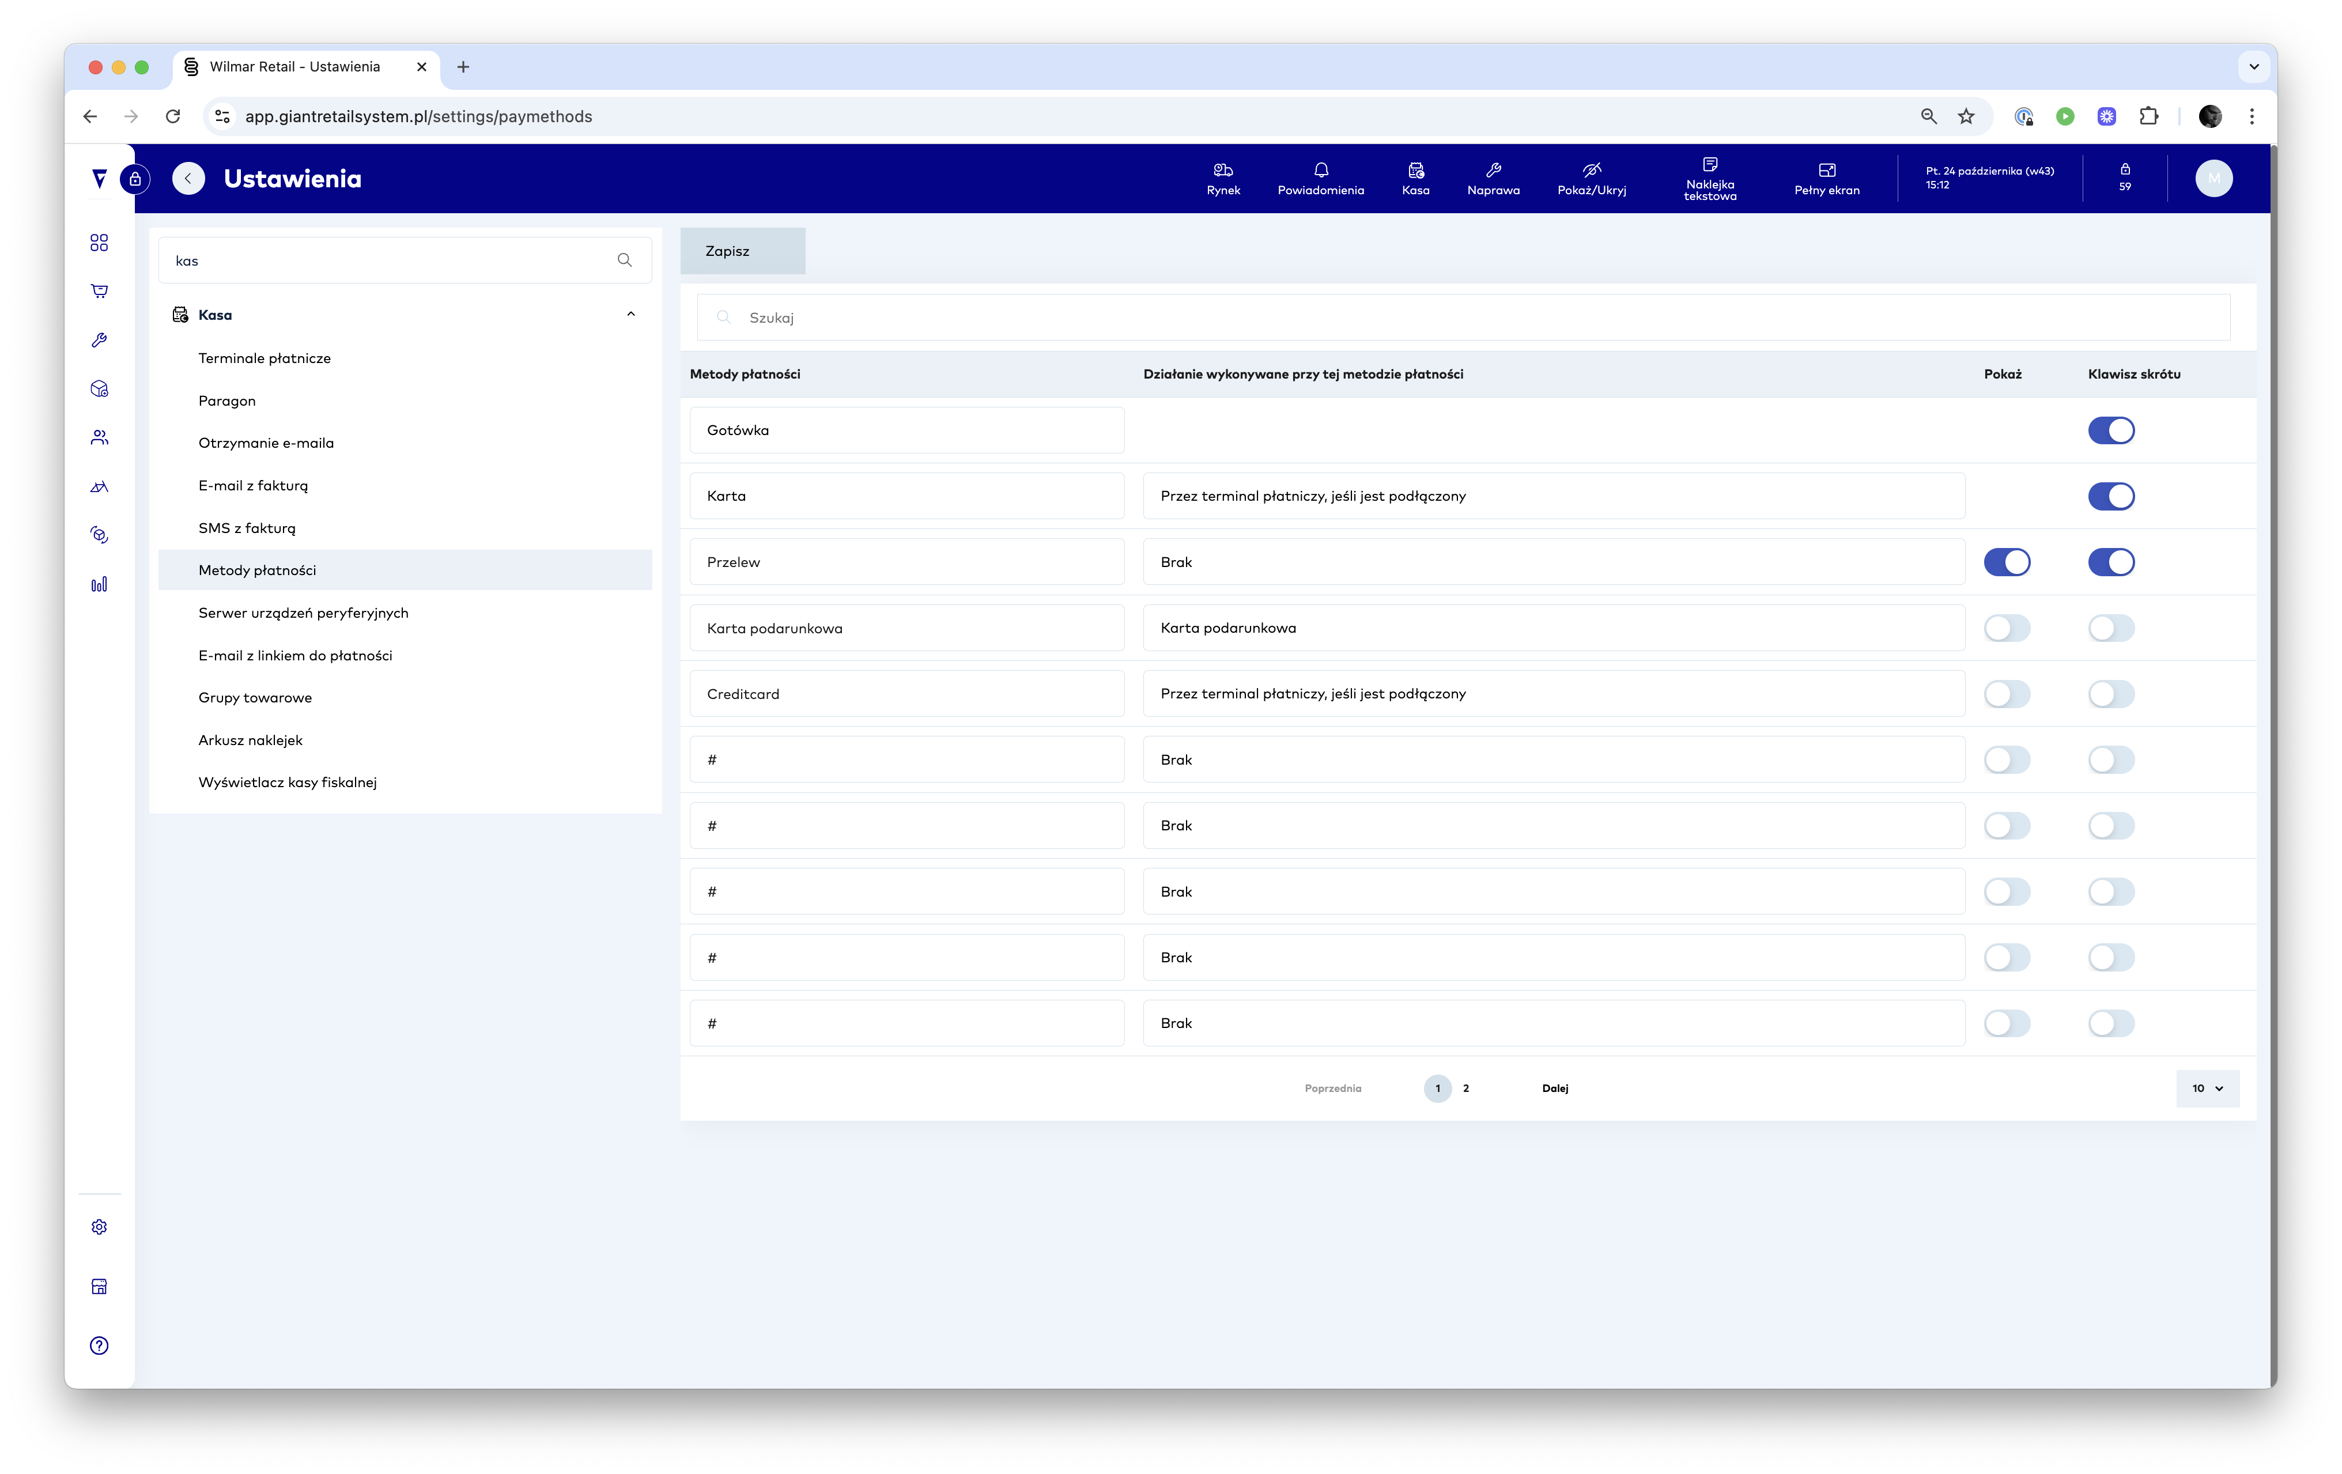Click the Szukaj search field
This screenshot has height=1474, width=2342.
point(1463,318)
